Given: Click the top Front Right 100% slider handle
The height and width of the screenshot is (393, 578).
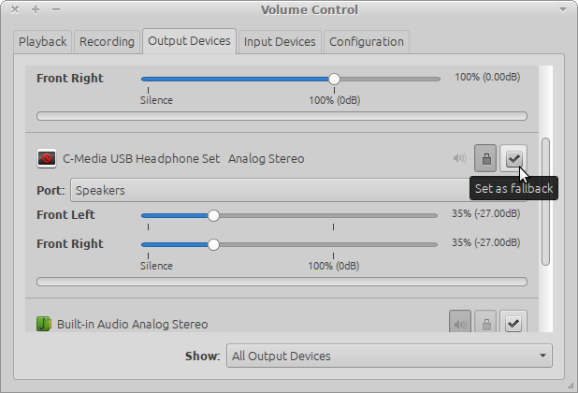Looking at the screenshot, I should (334, 79).
